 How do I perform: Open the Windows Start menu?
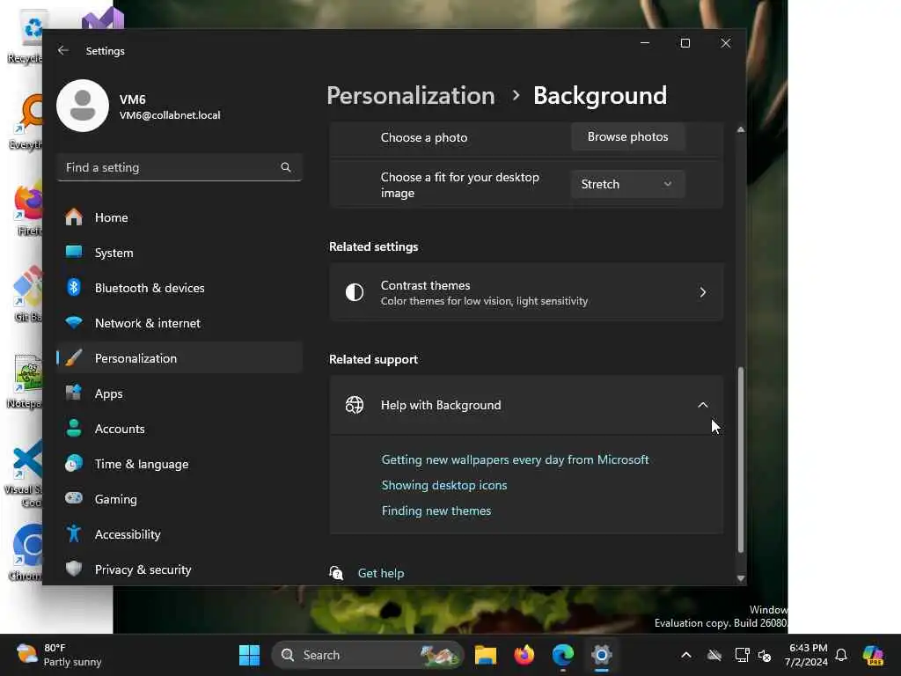point(249,655)
